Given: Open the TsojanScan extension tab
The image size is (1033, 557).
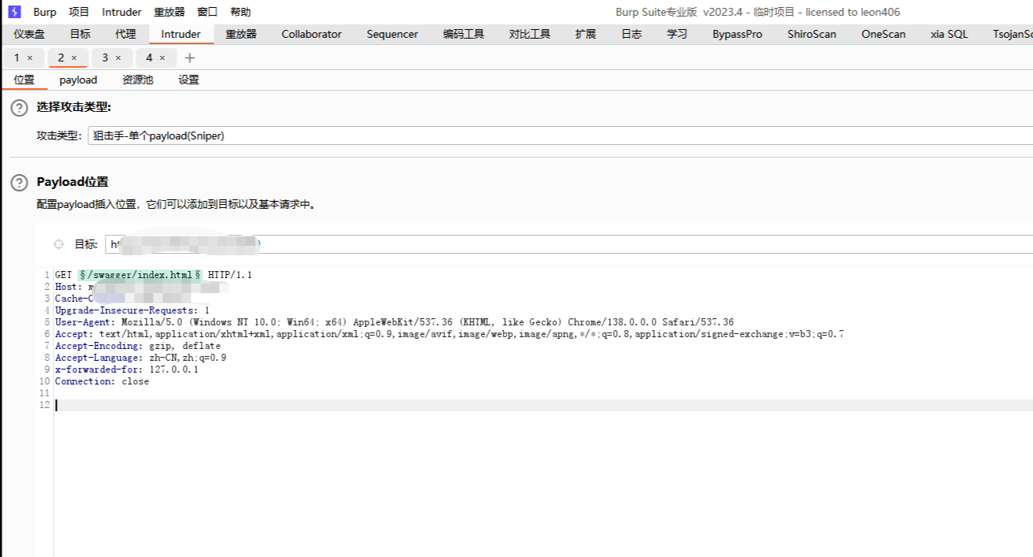Looking at the screenshot, I should click(1012, 34).
